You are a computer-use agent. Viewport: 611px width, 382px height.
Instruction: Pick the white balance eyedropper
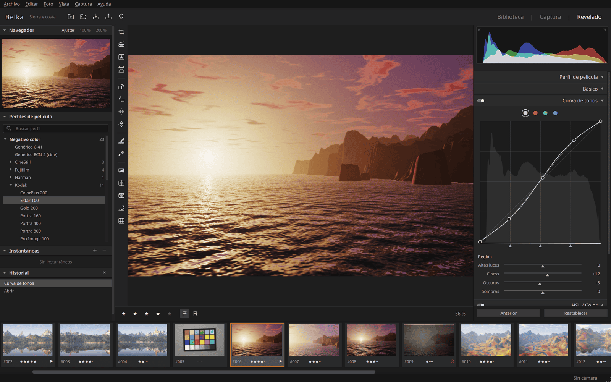(121, 141)
